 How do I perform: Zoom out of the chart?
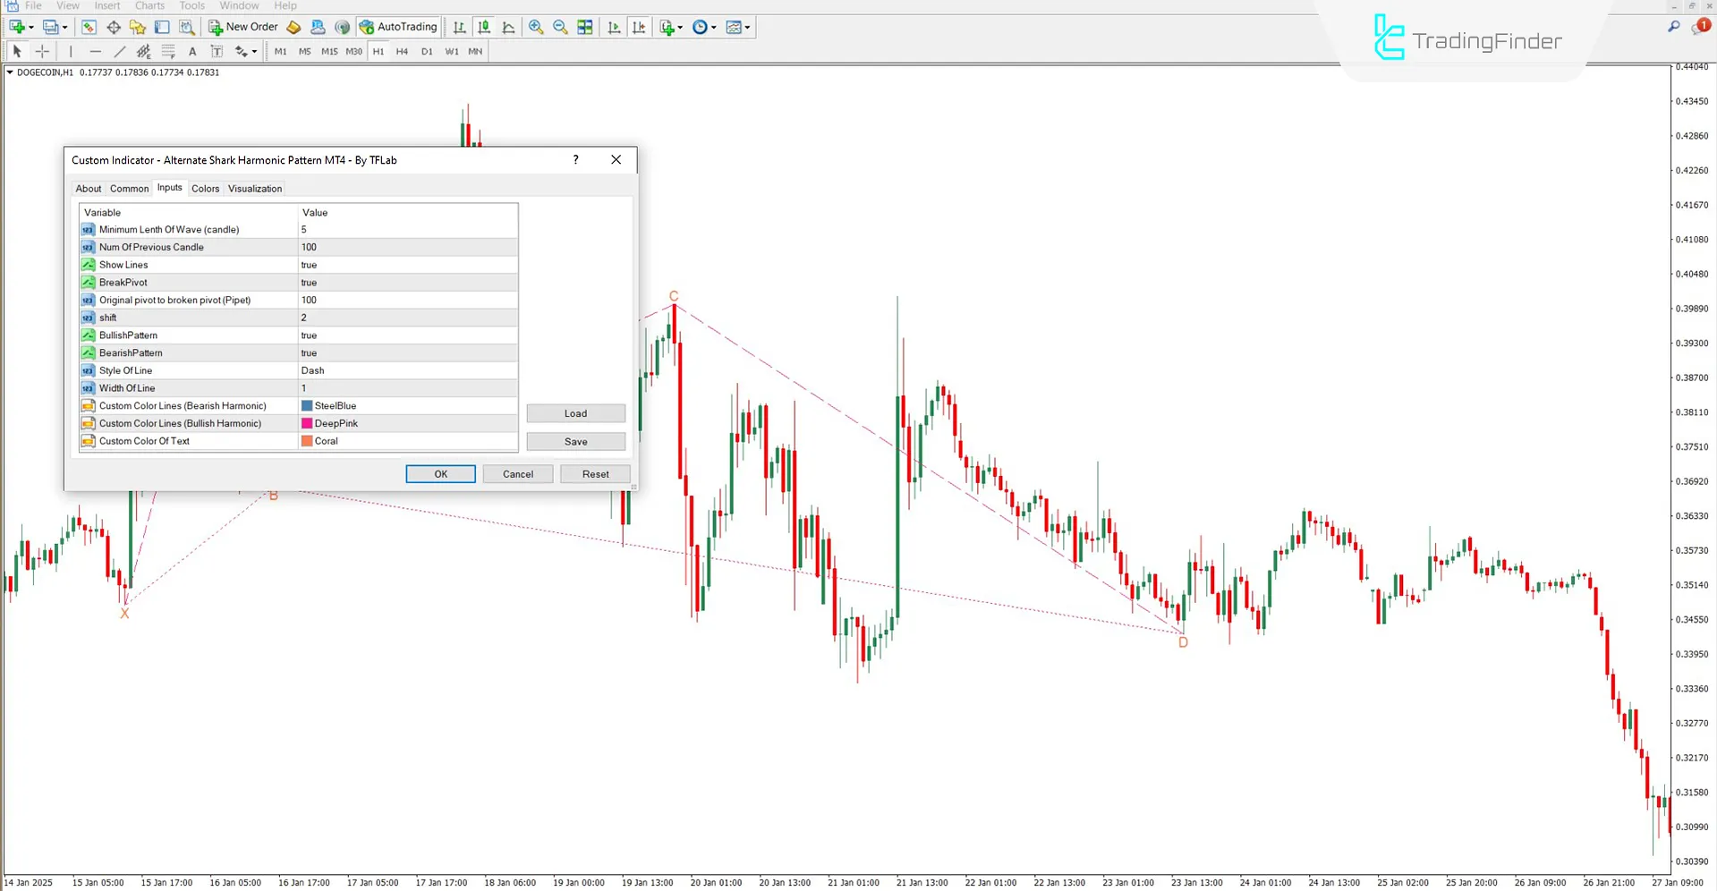tap(560, 27)
